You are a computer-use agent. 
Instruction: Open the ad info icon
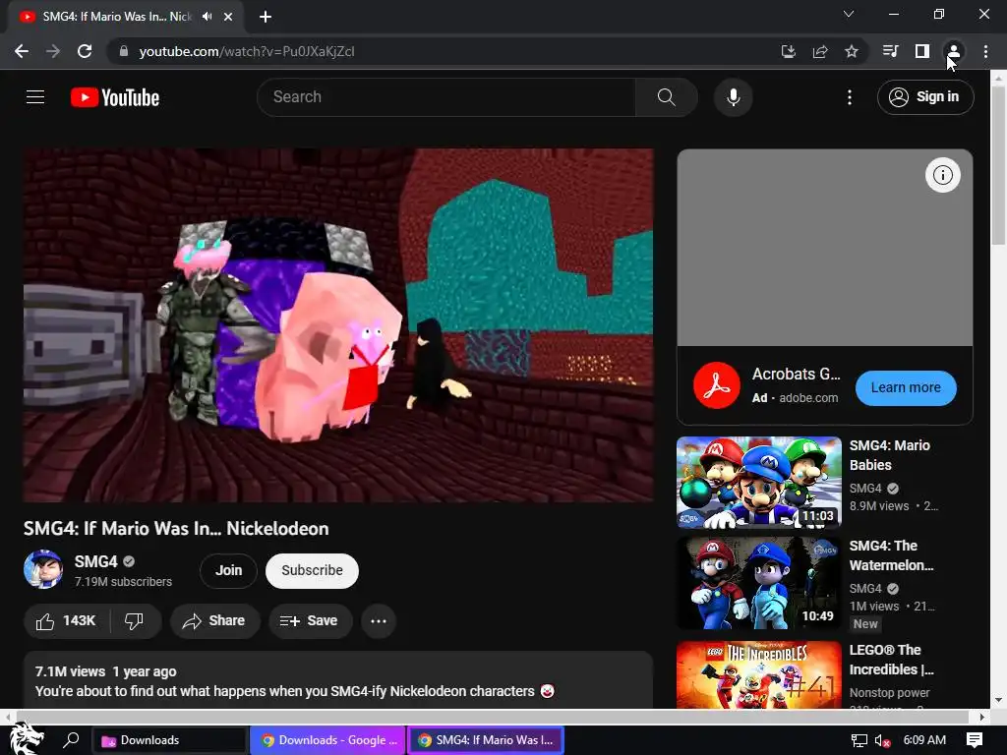click(942, 175)
